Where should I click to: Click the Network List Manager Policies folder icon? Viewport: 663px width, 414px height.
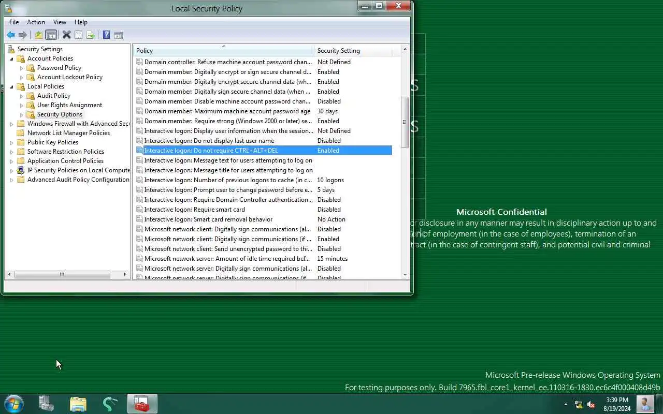click(x=21, y=133)
